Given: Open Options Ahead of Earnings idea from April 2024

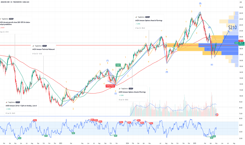Looking at the screenshot, I should (x=149, y=21).
